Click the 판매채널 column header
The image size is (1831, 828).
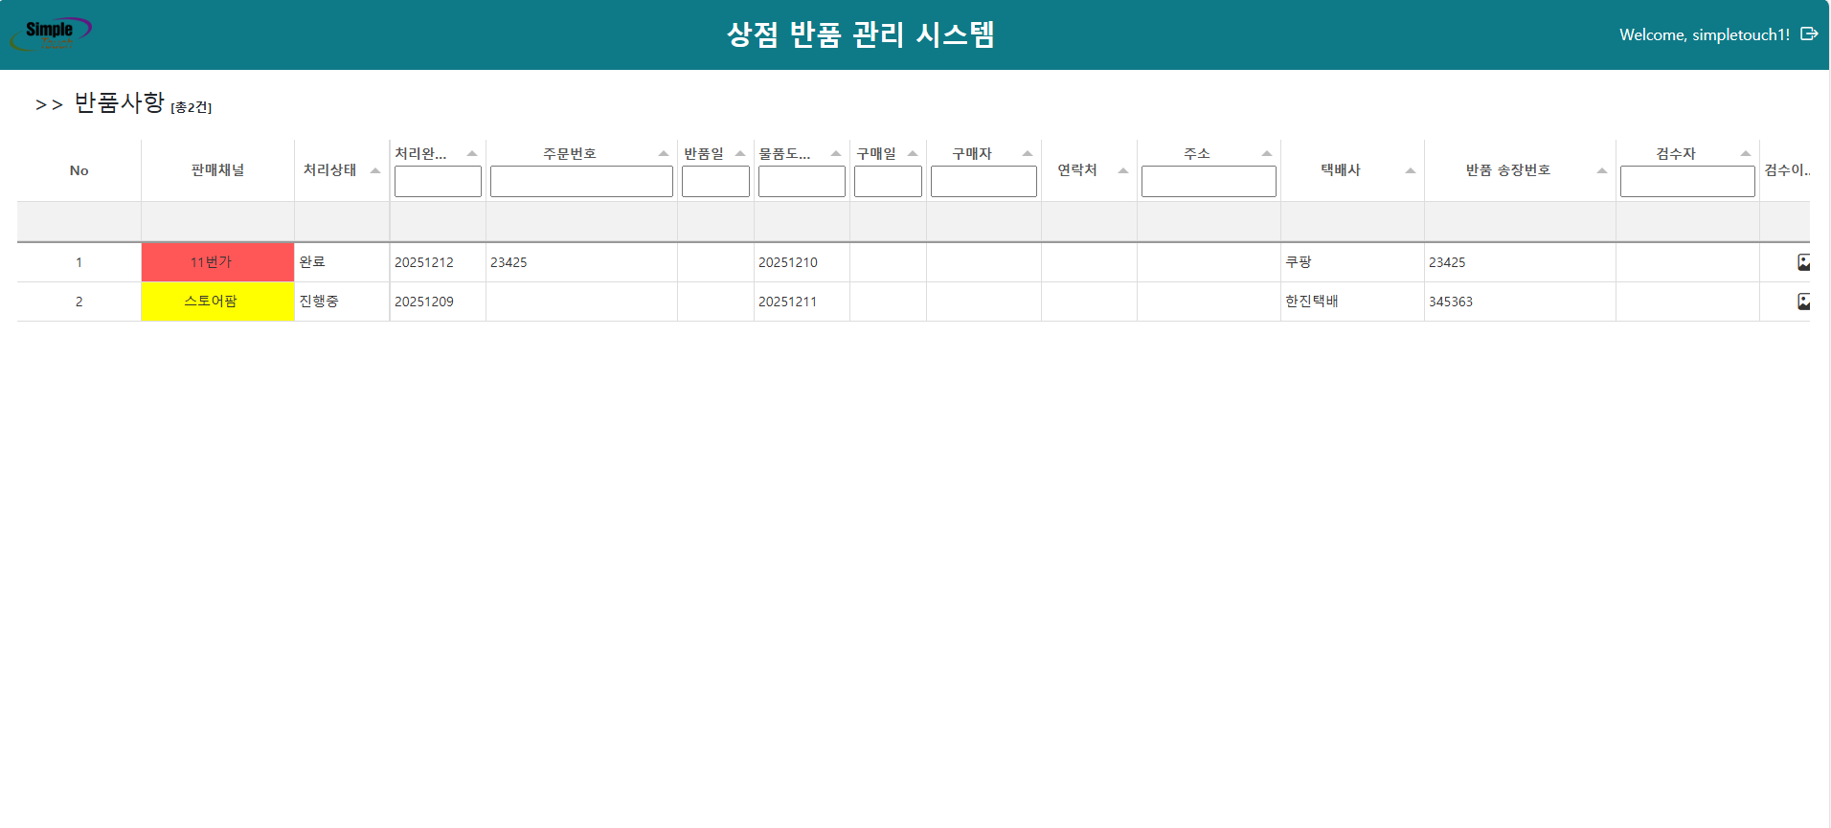217,170
